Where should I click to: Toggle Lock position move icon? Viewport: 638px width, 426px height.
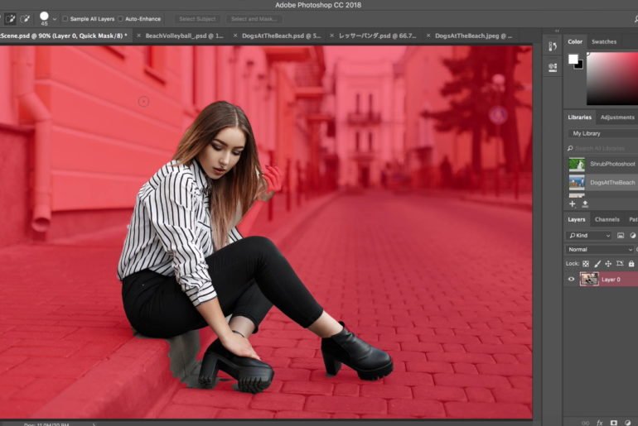[x=608, y=264]
